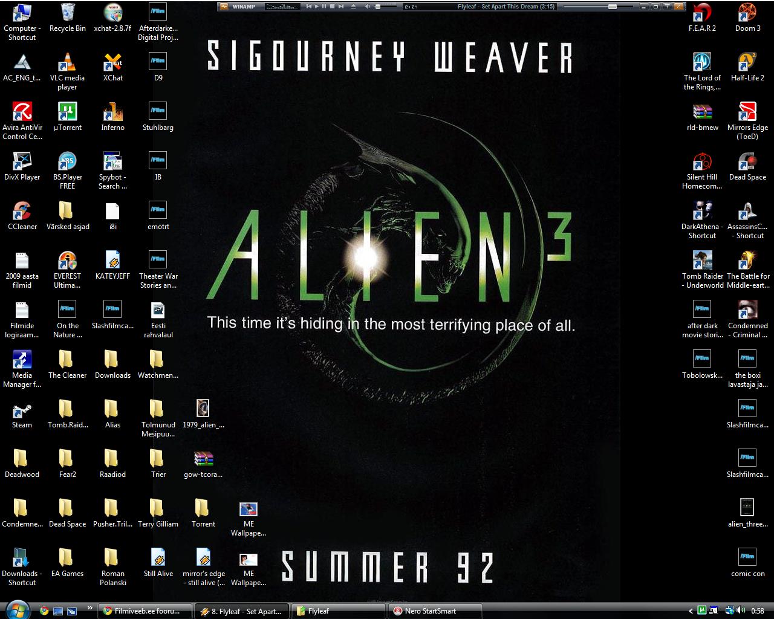Open the Winamp main menu icon
Viewport: 774px width, 619px height.
pos(224,7)
